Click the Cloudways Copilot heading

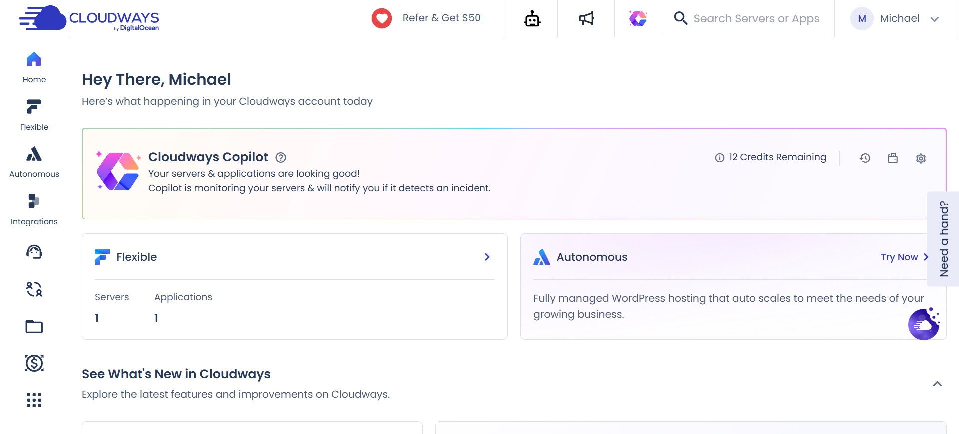[208, 157]
